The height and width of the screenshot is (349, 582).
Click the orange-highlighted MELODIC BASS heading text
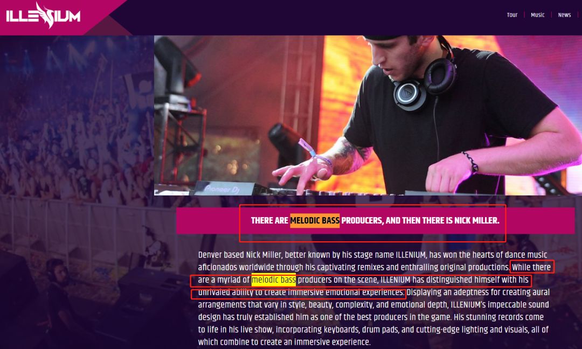coord(315,220)
